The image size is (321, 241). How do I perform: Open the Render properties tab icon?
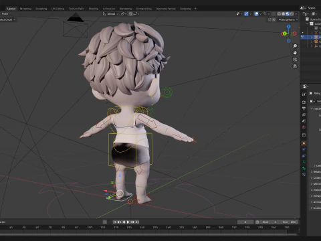click(304, 102)
